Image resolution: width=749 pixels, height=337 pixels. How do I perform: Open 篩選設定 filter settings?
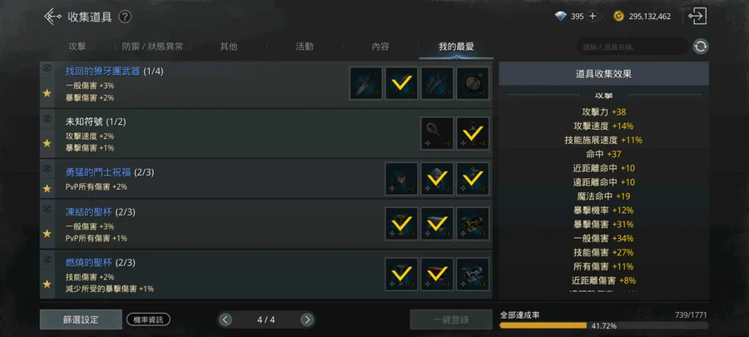[x=81, y=320]
